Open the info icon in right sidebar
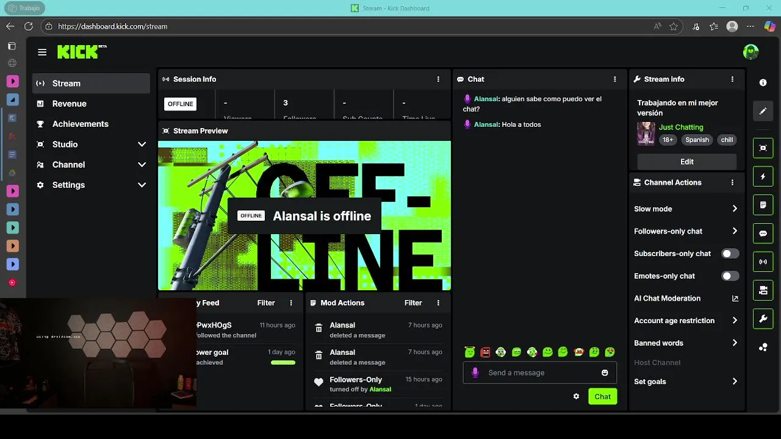The width and height of the screenshot is (781, 439). pyautogui.click(x=763, y=83)
